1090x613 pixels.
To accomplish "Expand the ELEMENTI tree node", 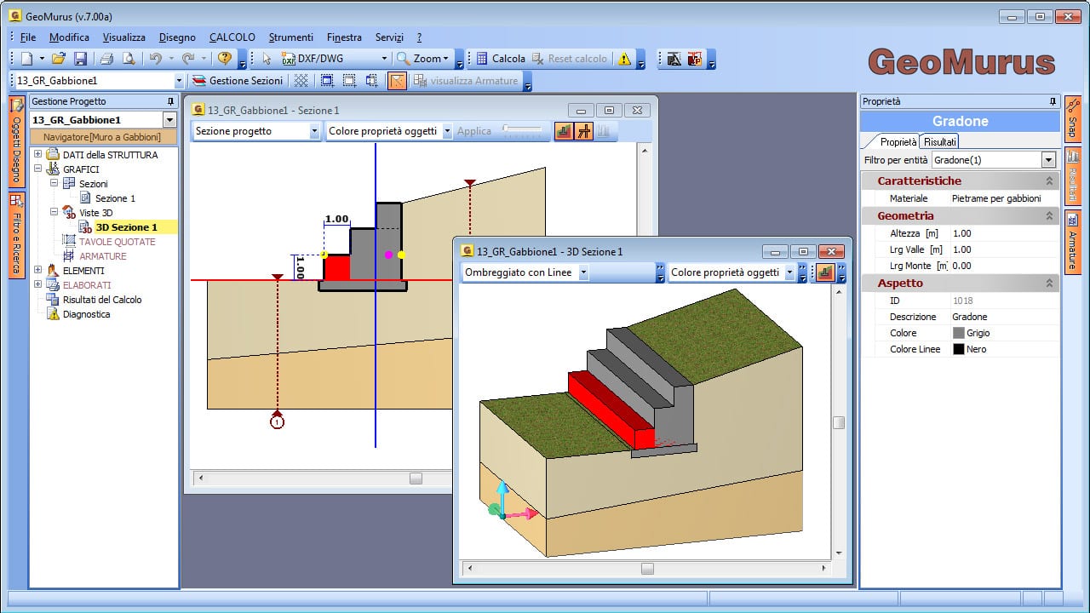I will (37, 271).
